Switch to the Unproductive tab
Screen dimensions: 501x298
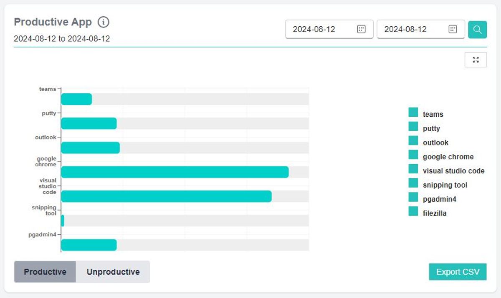click(x=113, y=272)
